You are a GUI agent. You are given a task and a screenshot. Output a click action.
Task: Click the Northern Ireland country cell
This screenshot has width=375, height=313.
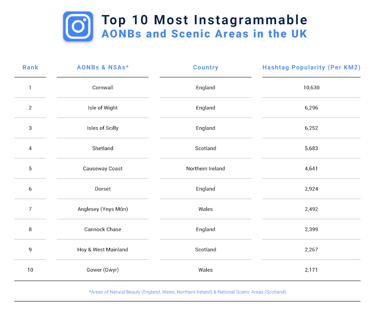click(x=206, y=168)
